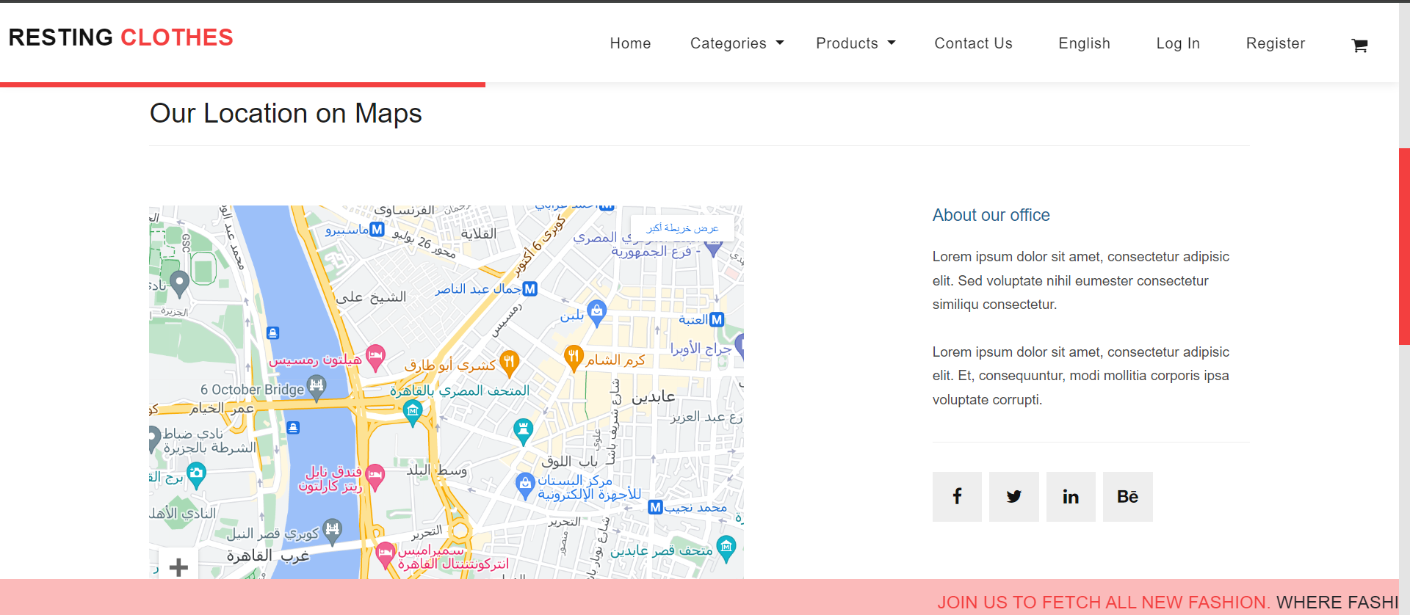Select the العتبة metro station icon

pos(717,319)
